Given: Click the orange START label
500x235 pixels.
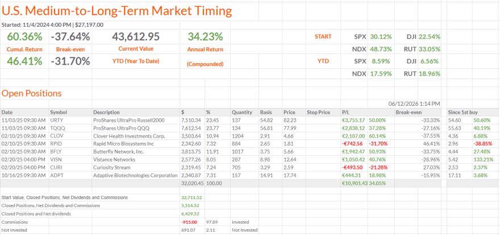Looking at the screenshot, I should (x=323, y=36).
